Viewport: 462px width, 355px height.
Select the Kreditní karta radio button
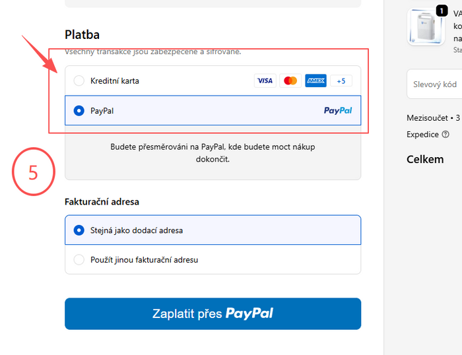[x=79, y=81]
